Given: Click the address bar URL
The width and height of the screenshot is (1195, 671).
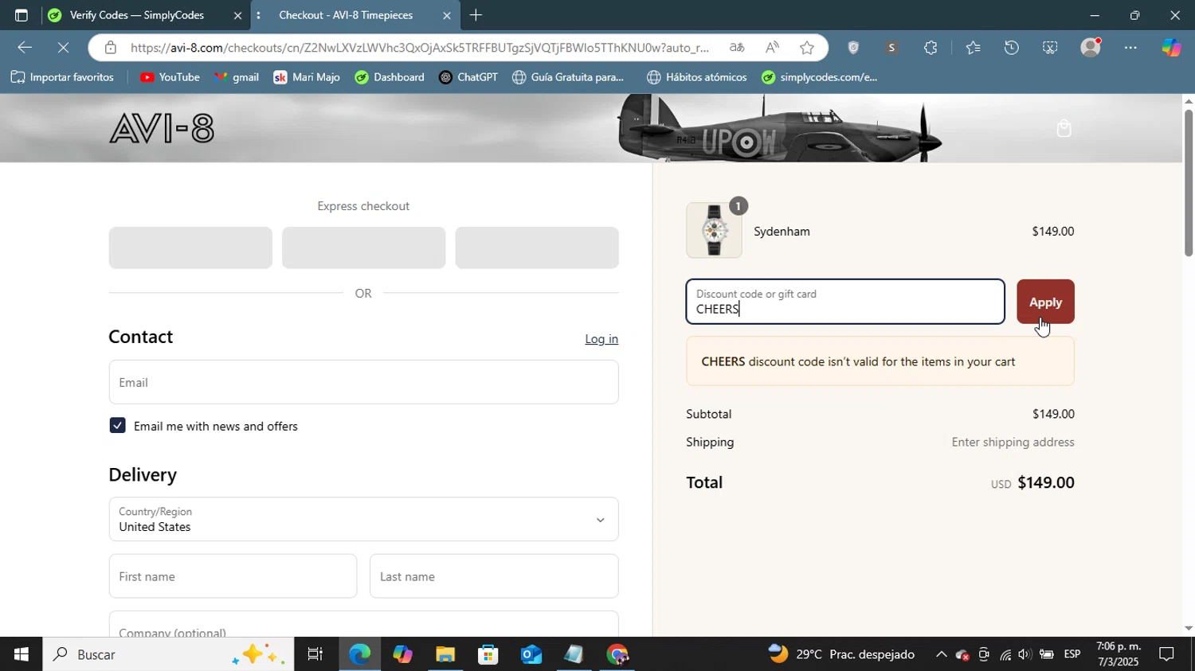Looking at the screenshot, I should click(x=420, y=48).
